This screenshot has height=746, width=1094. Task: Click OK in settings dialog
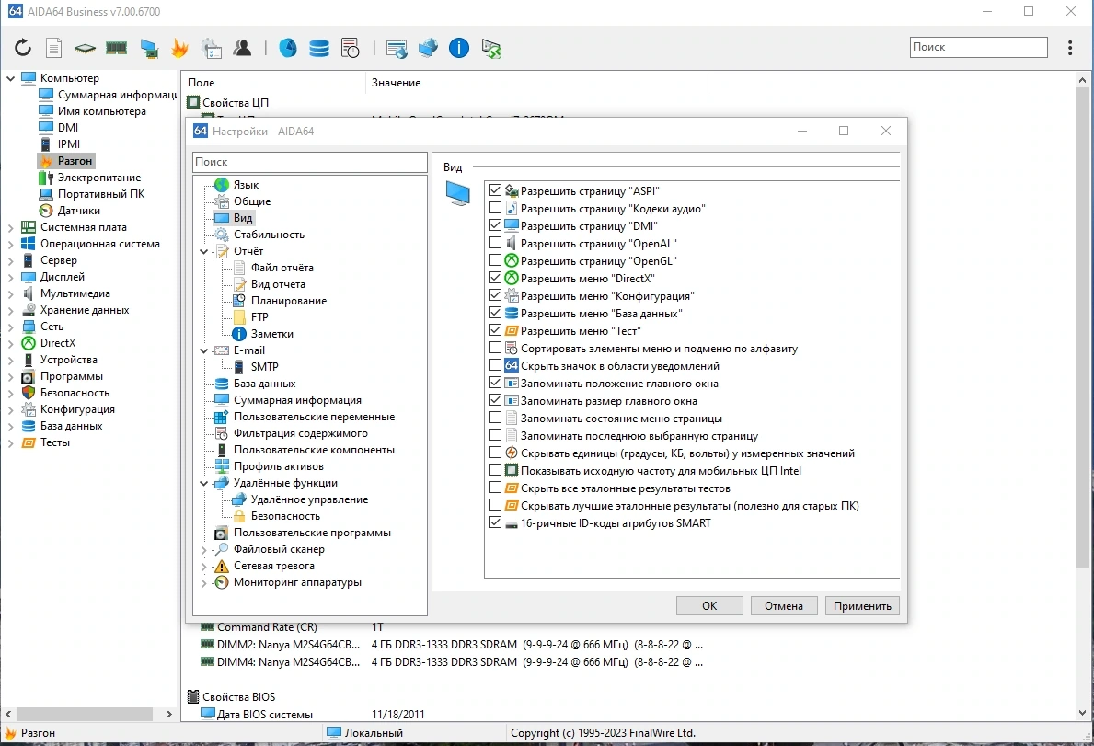coord(709,606)
